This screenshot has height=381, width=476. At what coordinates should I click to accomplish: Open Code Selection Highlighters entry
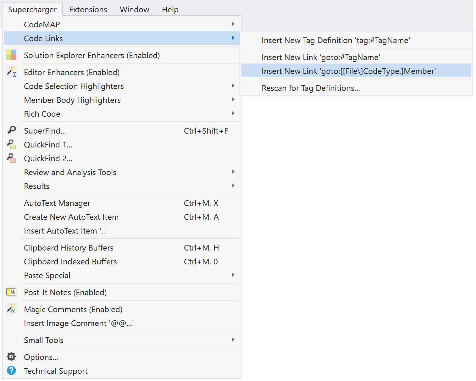[x=121, y=86]
